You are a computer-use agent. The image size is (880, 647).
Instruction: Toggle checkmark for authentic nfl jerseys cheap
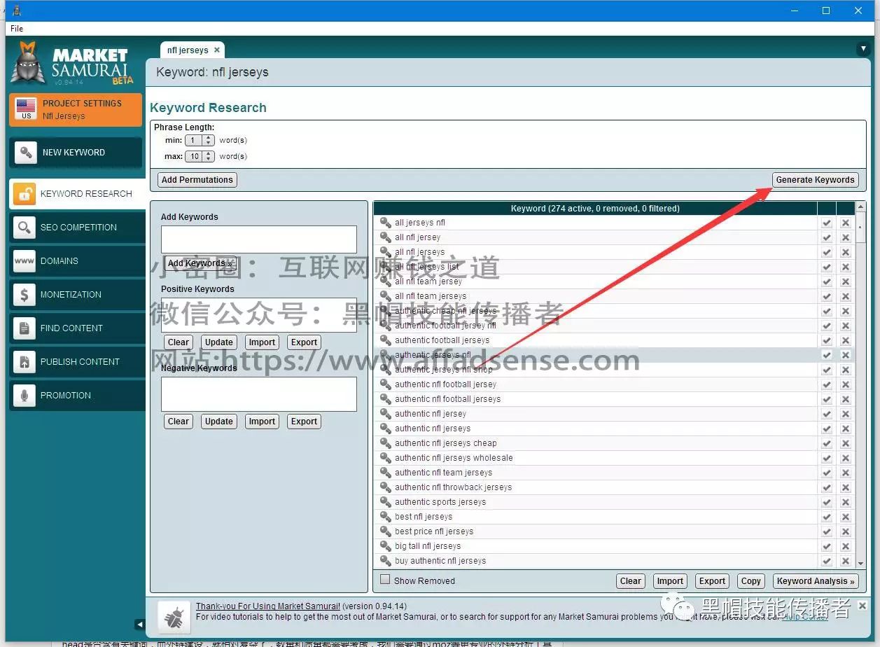click(x=827, y=443)
